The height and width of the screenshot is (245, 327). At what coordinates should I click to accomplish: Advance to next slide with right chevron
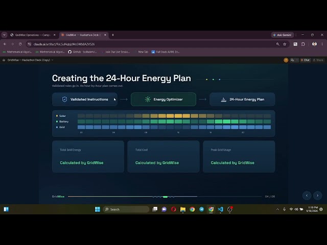(x=318, y=195)
